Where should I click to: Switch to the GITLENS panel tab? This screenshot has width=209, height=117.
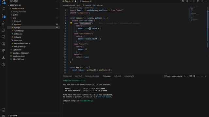[118, 76]
